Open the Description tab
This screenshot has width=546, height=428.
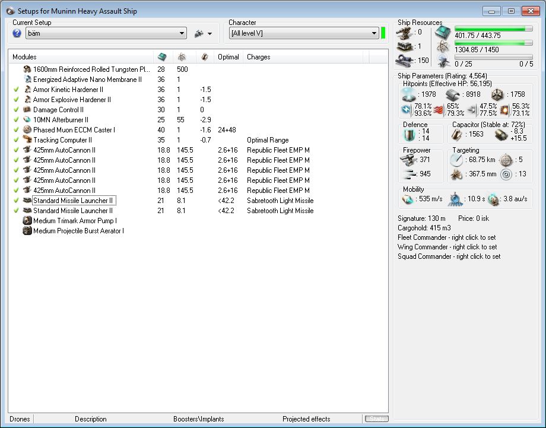click(x=91, y=419)
